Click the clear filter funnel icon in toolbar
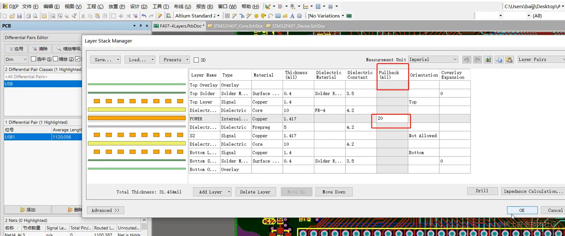This screenshot has width=565, height=236. (x=135, y=16)
